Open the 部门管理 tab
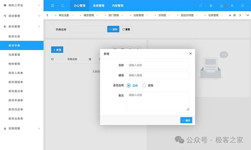Viewport: 251px width, 150px height. tap(114, 15)
